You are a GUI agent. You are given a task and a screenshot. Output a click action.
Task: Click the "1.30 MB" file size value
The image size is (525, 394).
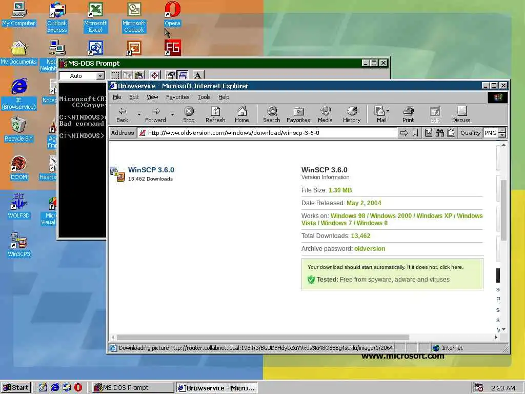coord(340,190)
